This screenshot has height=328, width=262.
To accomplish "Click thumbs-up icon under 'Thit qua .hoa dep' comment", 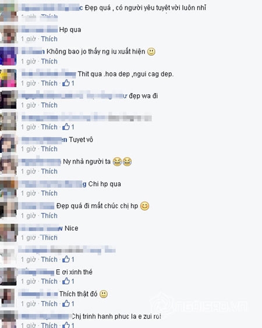I will [66, 83].
